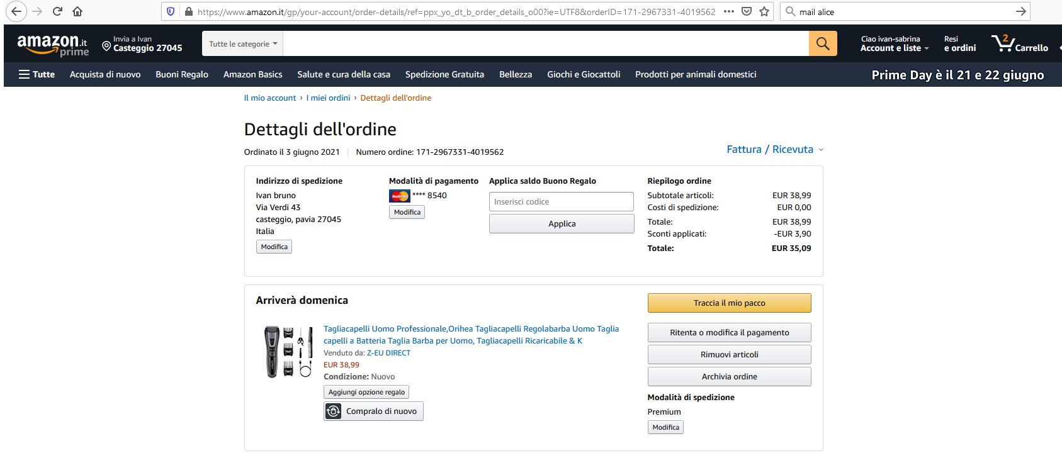Click the browser search box with mail alice
The height and width of the screenshot is (458, 1062).
(x=905, y=11)
